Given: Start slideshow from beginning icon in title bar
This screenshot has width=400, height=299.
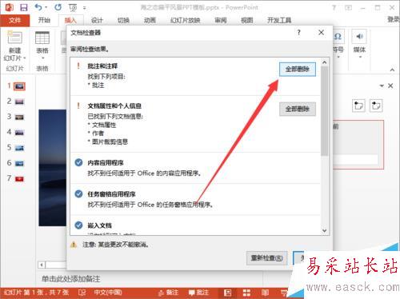Looking at the screenshot, I should [73, 8].
